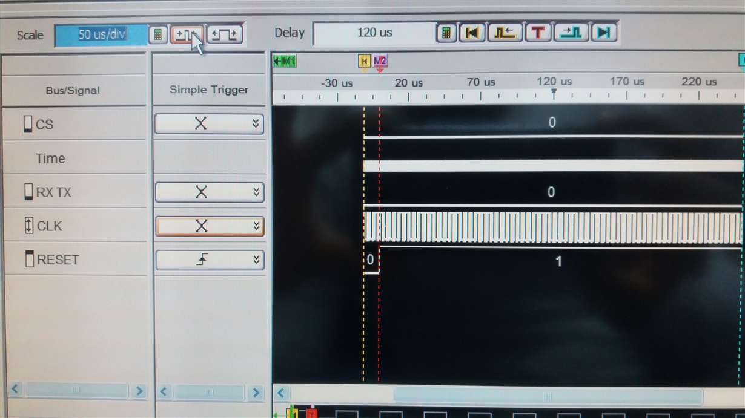The width and height of the screenshot is (745, 418).
Task: Click the zoom-in time scale icon
Action: (x=187, y=34)
